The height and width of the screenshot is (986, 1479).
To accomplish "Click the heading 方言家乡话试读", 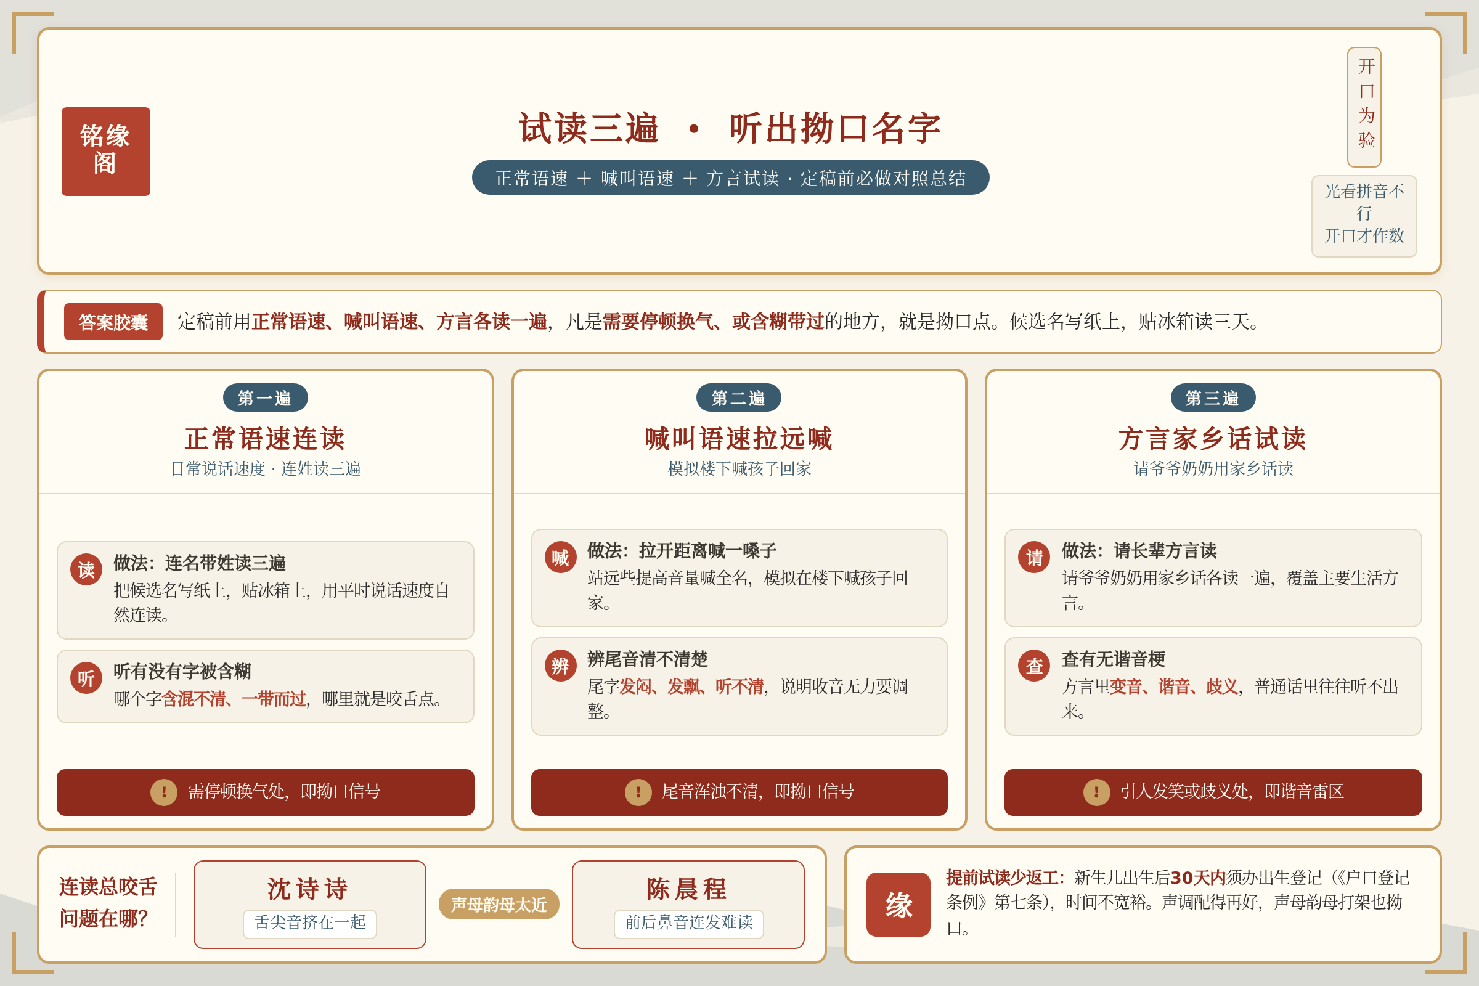I will click(x=1213, y=438).
